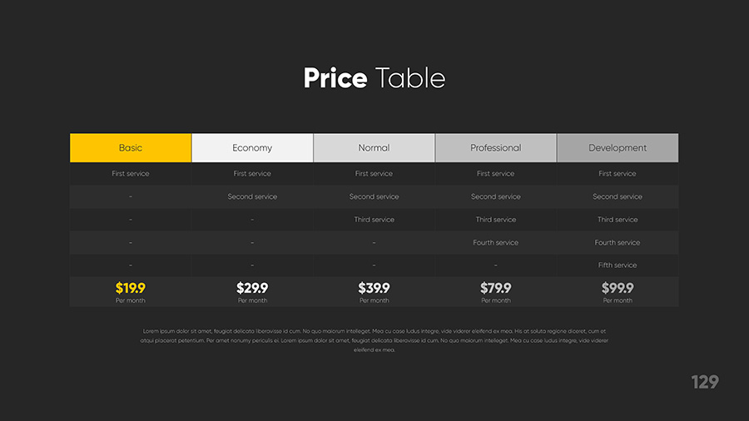Screen dimensions: 749x421
Task: Select the Professional plan header
Action: point(495,148)
